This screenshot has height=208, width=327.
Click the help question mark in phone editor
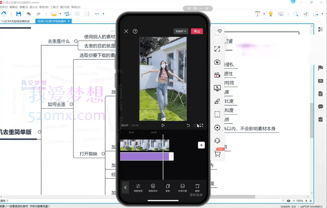135,31
